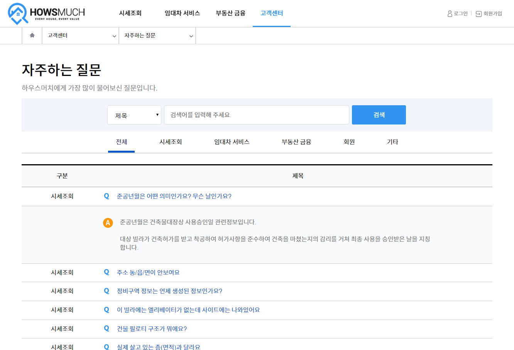Select the 기타 category tab
This screenshot has width=514, height=350.
(x=392, y=142)
